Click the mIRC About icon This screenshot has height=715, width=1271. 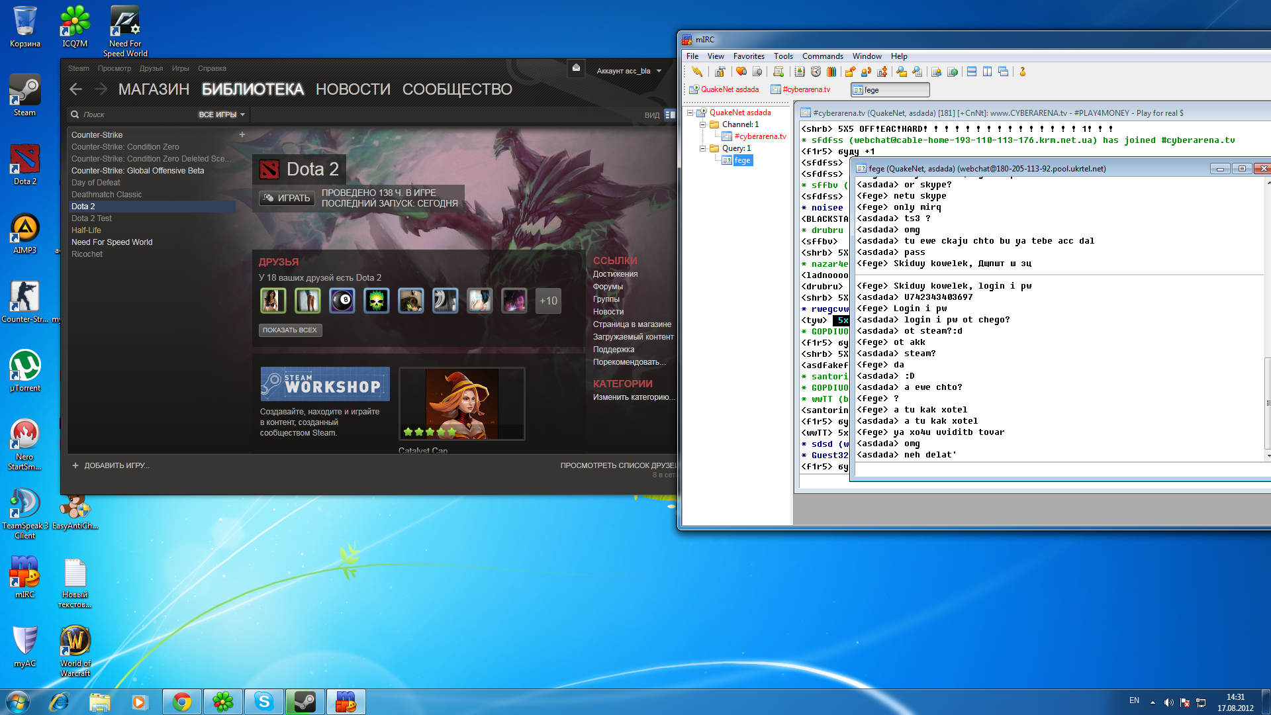[x=1023, y=71]
